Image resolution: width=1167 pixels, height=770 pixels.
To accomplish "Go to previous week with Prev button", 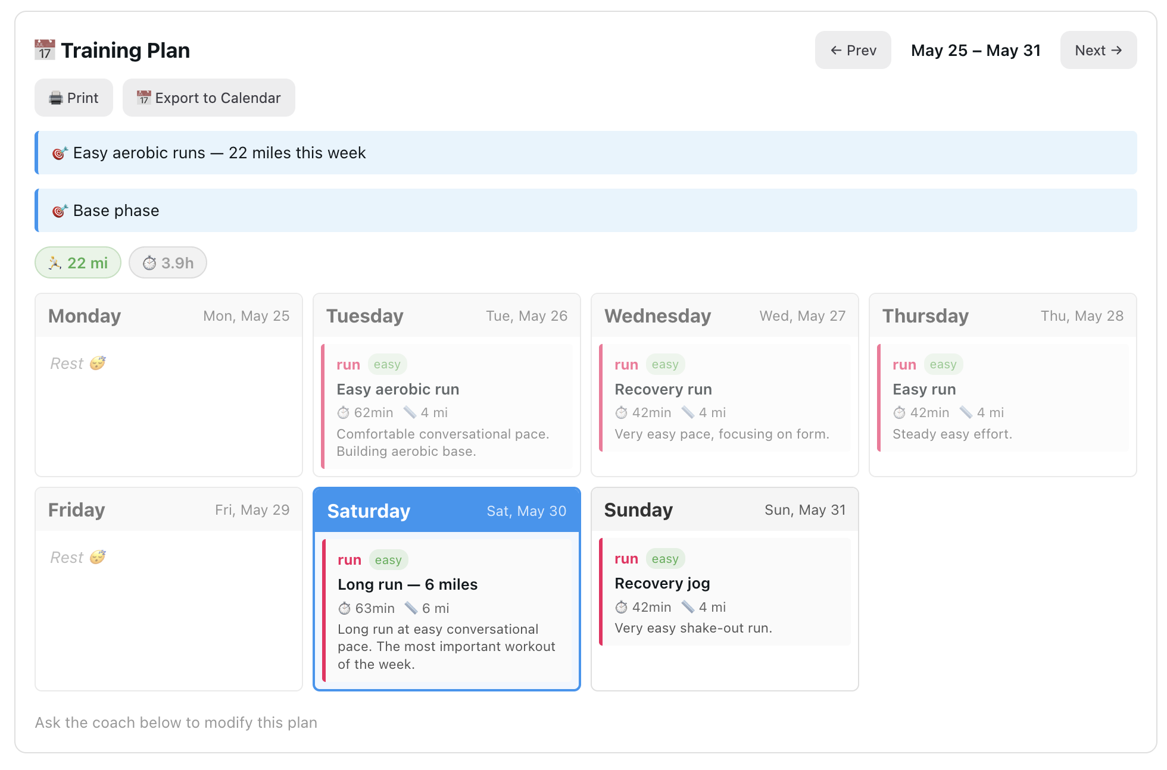I will (x=853, y=50).
